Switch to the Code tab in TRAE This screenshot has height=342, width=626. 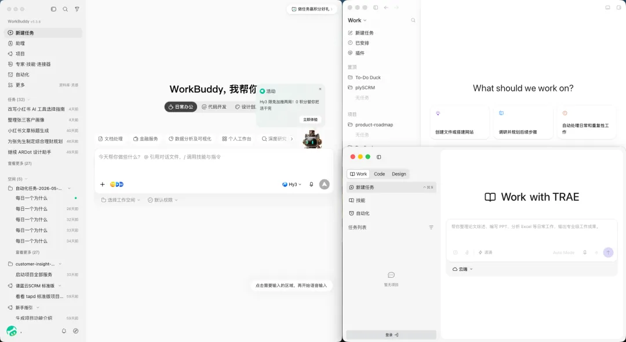click(x=379, y=174)
